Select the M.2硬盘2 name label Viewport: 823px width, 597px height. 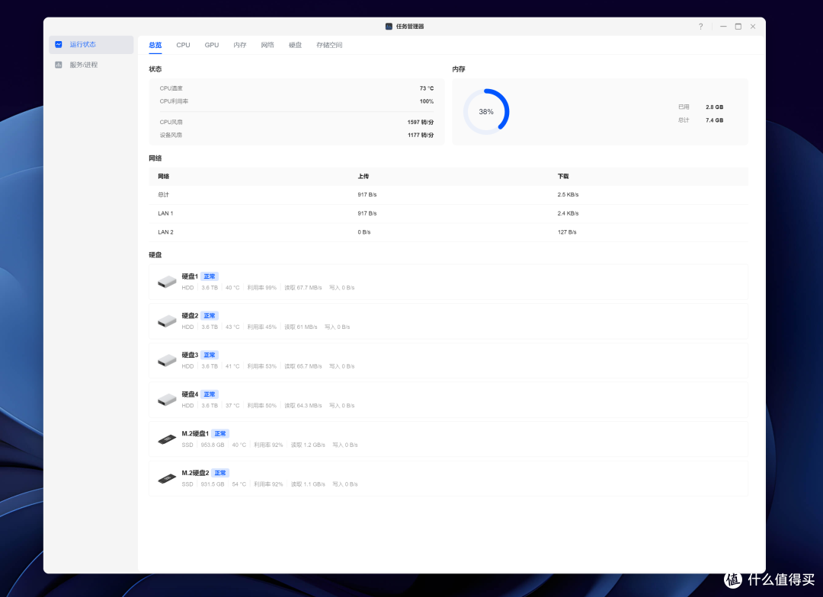point(195,473)
